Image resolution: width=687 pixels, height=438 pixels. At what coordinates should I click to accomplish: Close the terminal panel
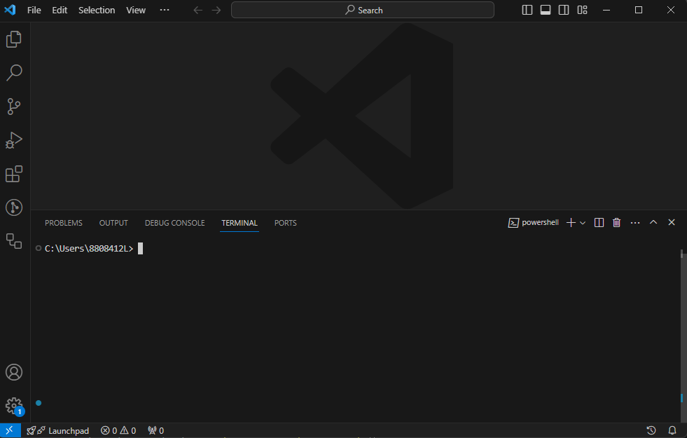coord(672,222)
